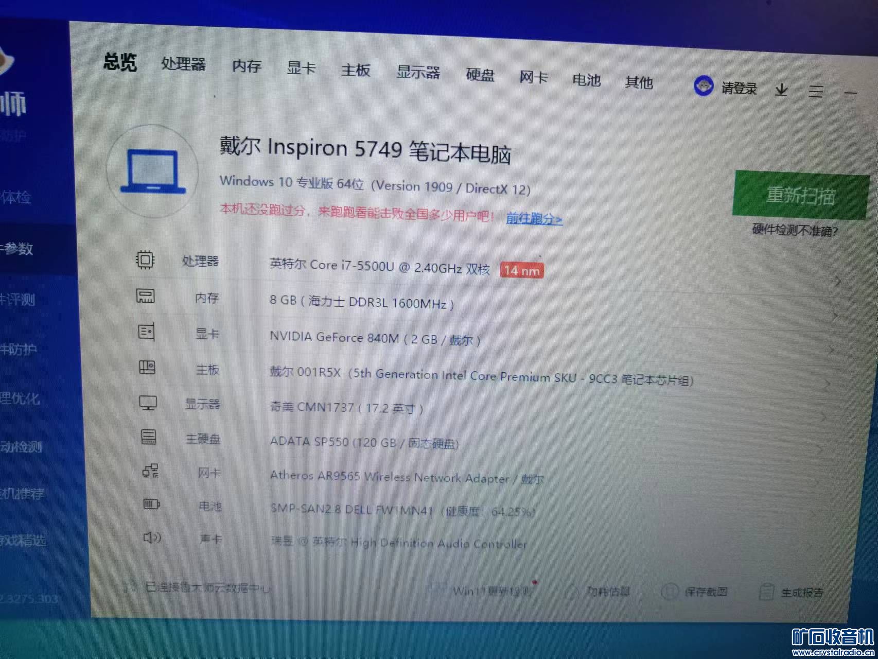This screenshot has width=878, height=659.
Task: Follow the 前往跑分> link
Action: pyautogui.click(x=534, y=219)
